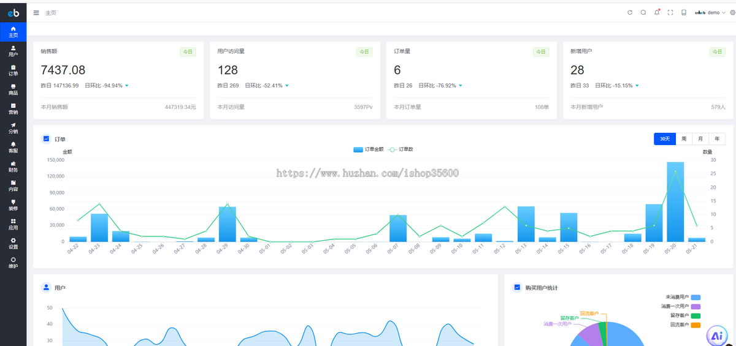Click the 579人 monthly new users value
736x346 pixels.
click(x=718, y=107)
